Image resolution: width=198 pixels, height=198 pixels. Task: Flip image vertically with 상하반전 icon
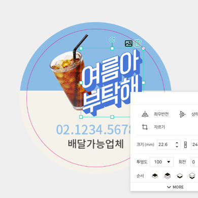pos(182,114)
